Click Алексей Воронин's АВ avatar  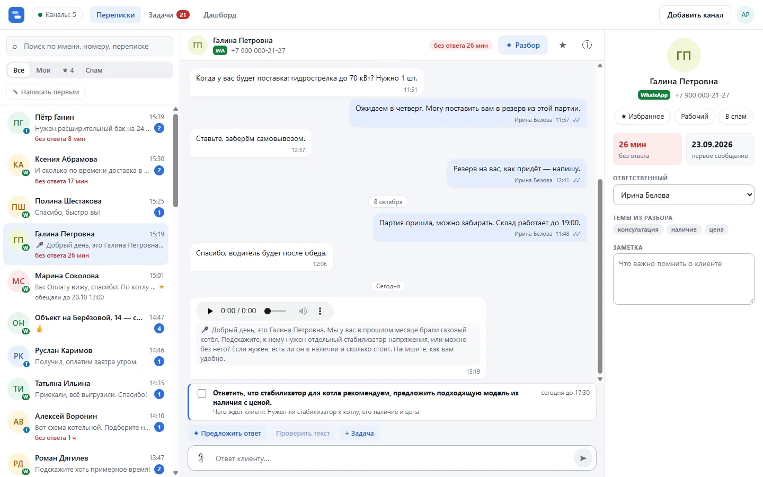coord(19,422)
